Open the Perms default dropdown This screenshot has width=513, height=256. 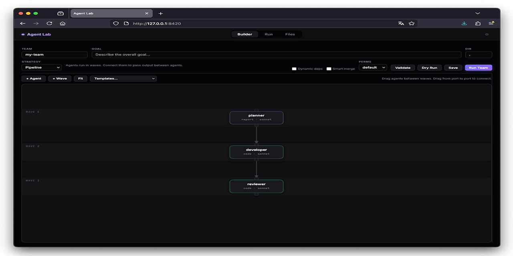pos(373,68)
